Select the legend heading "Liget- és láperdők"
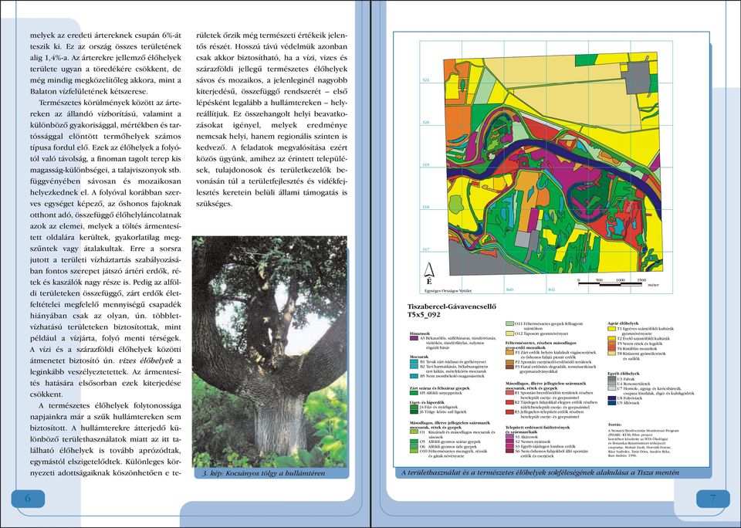This screenshot has width=741, height=528. (x=427, y=402)
